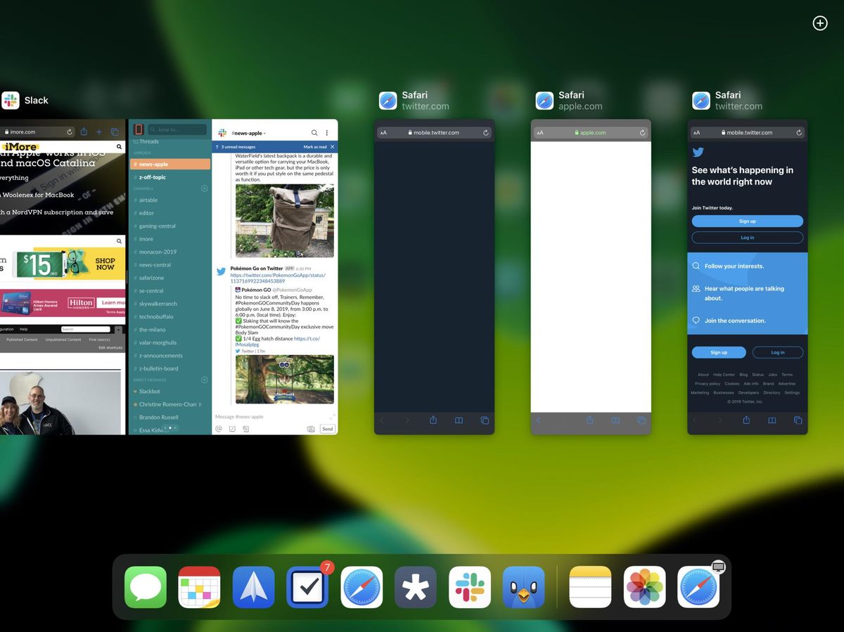
Task: Tap the Share icon in the apple.com Safari window
Action: pyautogui.click(x=589, y=420)
